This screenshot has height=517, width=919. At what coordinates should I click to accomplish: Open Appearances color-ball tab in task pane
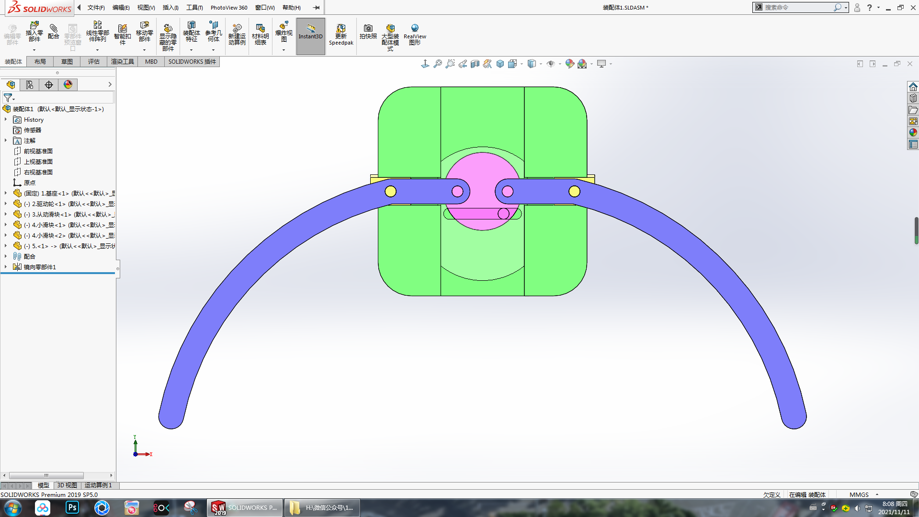coord(913,133)
